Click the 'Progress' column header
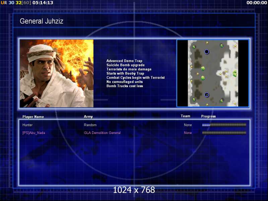Screen dimensions: 268x201 [208, 116]
